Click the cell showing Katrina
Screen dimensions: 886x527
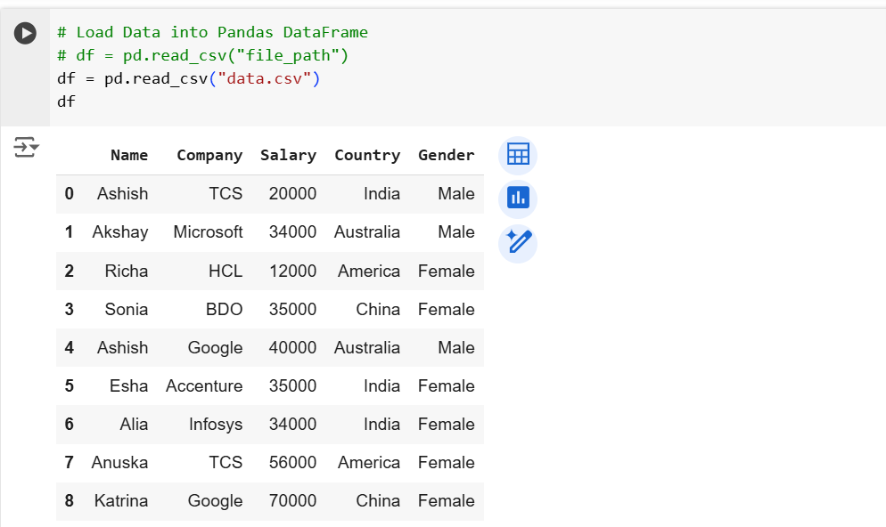coord(121,500)
